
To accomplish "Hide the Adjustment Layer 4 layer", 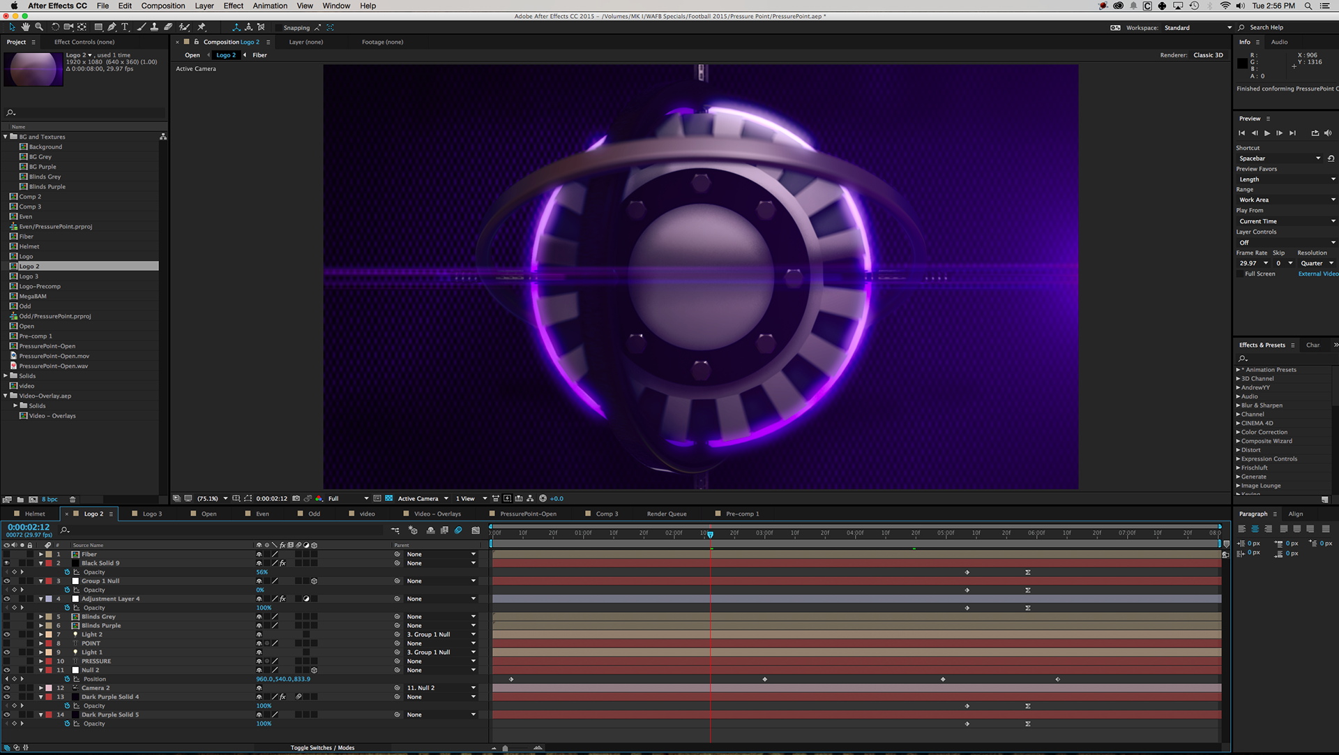I will pyautogui.click(x=7, y=599).
